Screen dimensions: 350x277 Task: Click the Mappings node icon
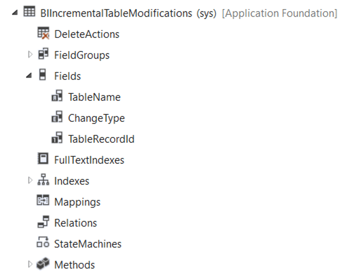43,202
